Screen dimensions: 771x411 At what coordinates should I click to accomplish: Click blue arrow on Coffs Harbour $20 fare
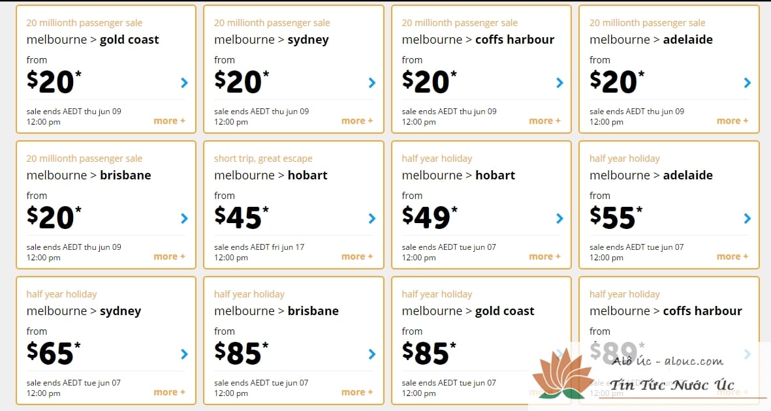click(x=559, y=83)
